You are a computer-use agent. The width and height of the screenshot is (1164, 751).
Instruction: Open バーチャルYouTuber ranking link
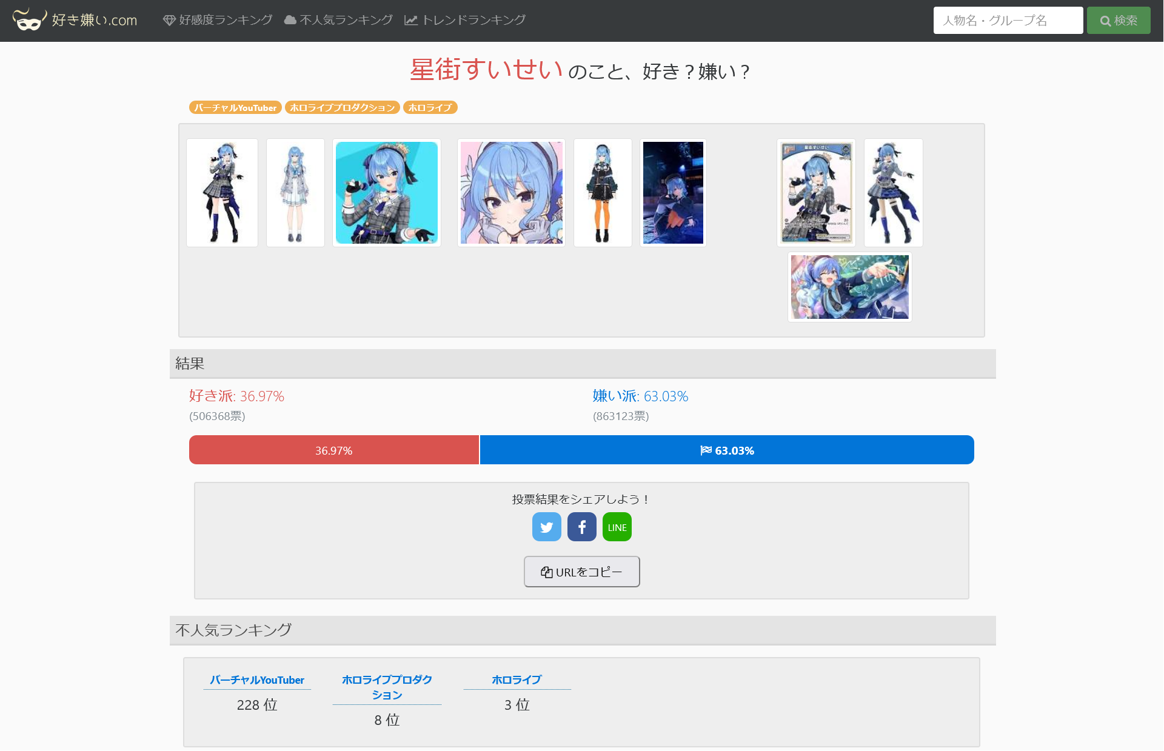tap(257, 680)
